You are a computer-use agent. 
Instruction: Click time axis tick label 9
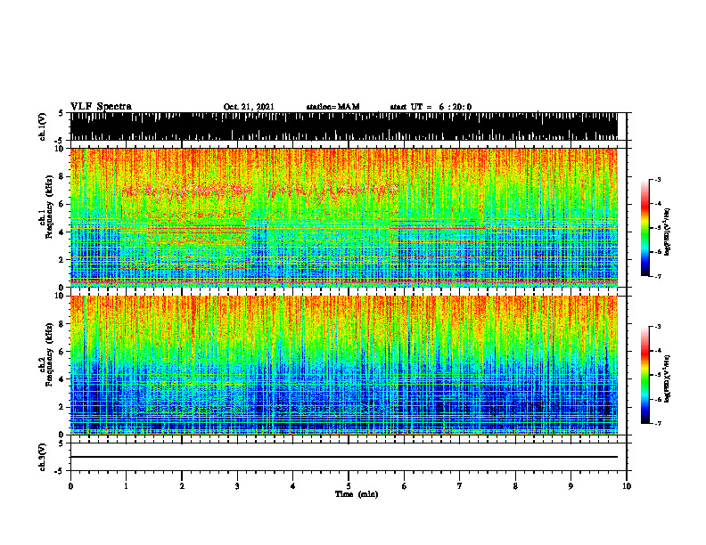click(x=571, y=486)
